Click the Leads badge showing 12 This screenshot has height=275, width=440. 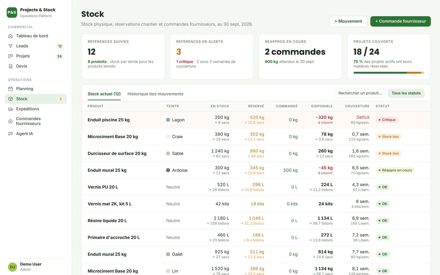click(60, 46)
